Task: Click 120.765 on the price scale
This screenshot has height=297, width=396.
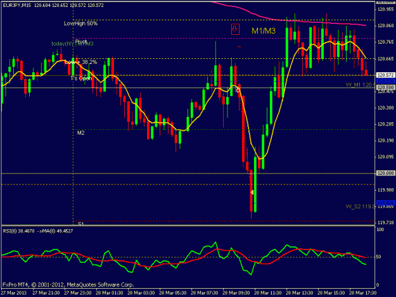Action: tap(386, 42)
